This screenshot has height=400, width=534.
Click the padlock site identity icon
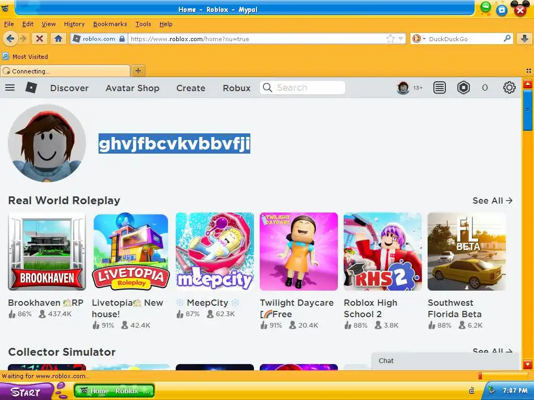pyautogui.click(x=122, y=39)
